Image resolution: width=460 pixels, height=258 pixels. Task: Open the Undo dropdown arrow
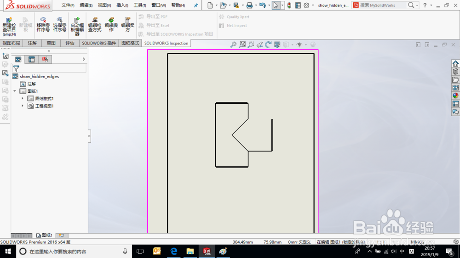click(269, 5)
